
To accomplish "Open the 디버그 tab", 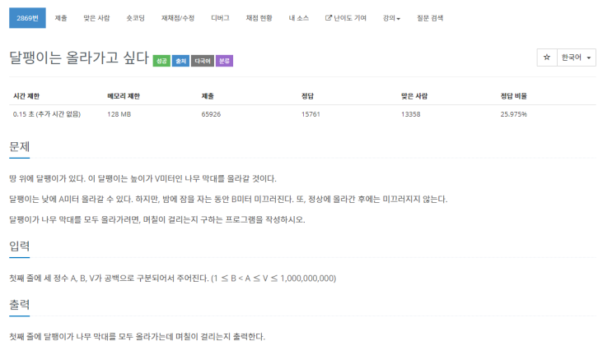I will coord(220,18).
